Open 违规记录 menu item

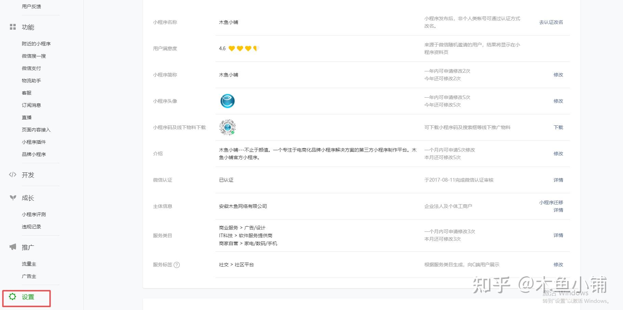tap(31, 227)
